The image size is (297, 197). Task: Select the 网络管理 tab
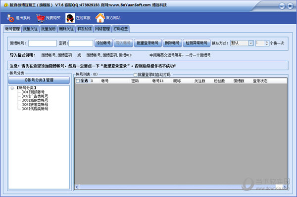(102, 29)
